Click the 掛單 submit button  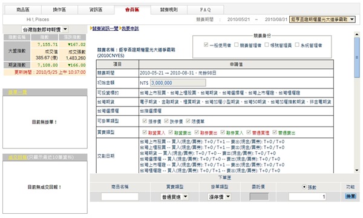[350, 196]
